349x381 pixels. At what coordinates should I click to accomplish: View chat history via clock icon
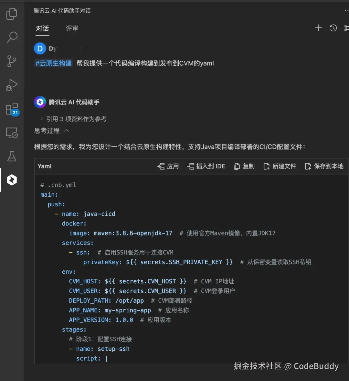click(333, 28)
